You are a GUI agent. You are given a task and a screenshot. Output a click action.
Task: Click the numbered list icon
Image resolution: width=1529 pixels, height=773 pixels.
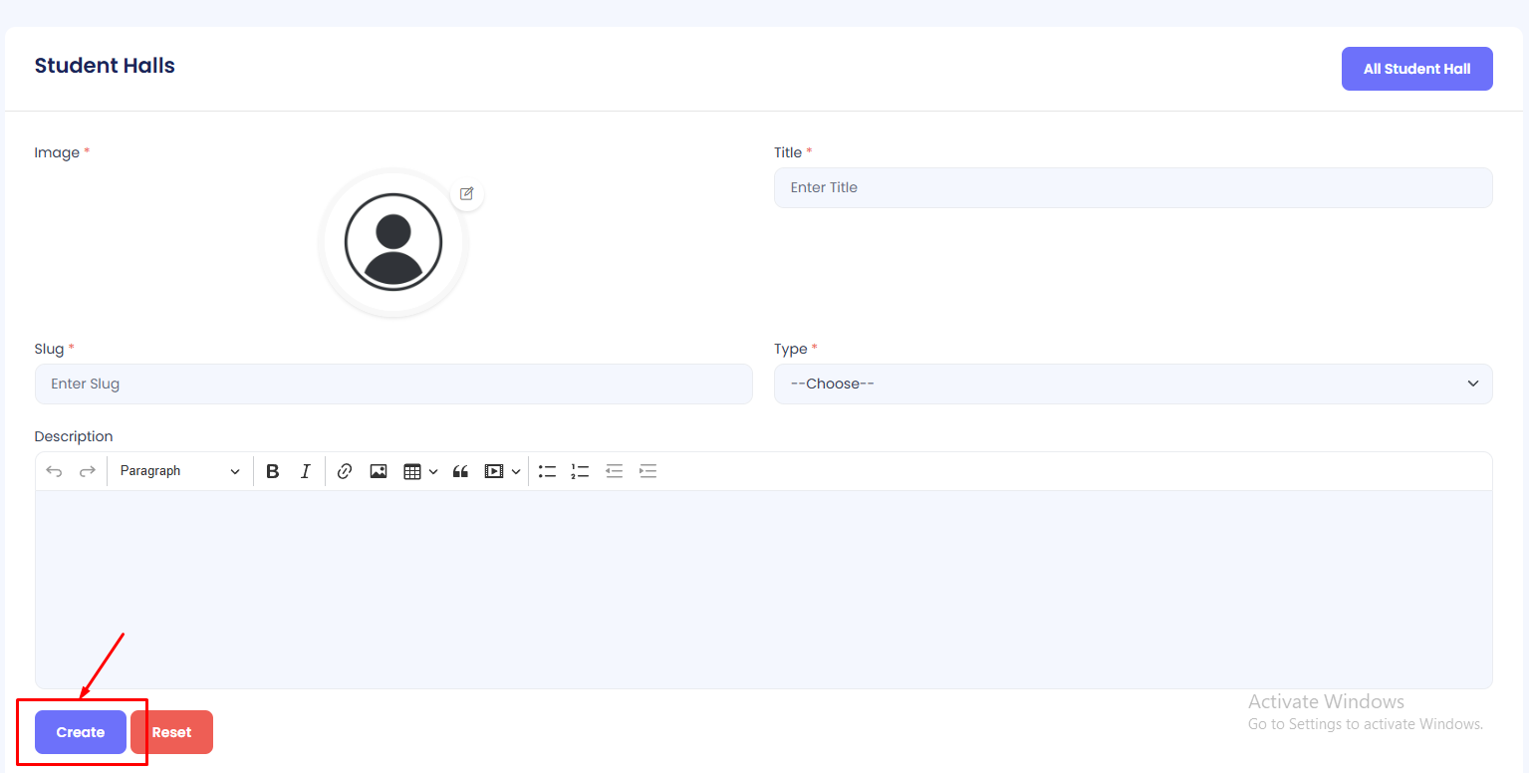[x=580, y=471]
